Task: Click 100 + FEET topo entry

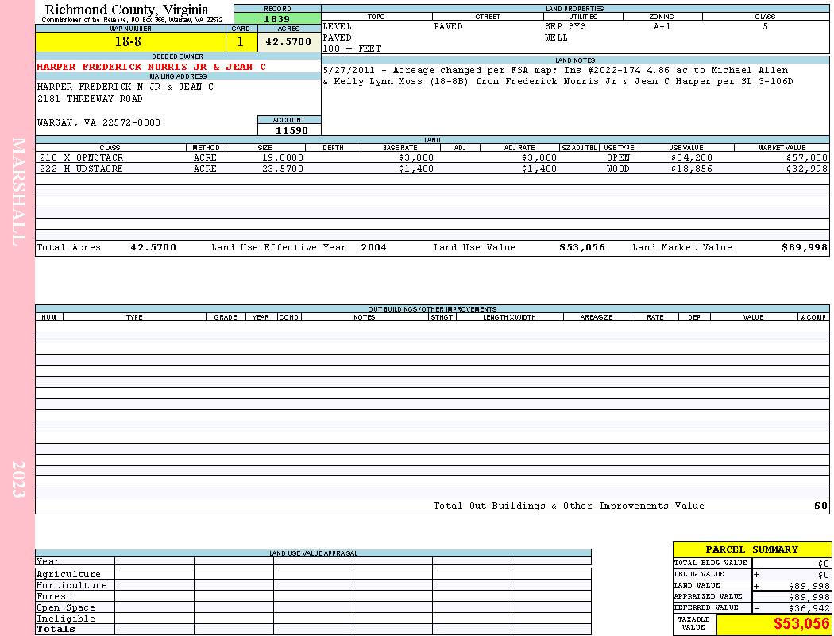Action: [x=352, y=49]
